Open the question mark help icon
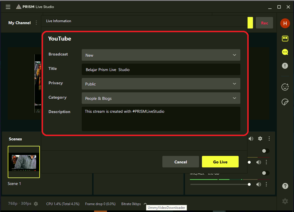Image resolution: width=294 pixels, height=212 pixels. [x=285, y=186]
